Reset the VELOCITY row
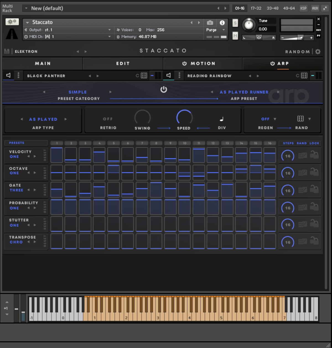 pyautogui.click(x=45, y=155)
